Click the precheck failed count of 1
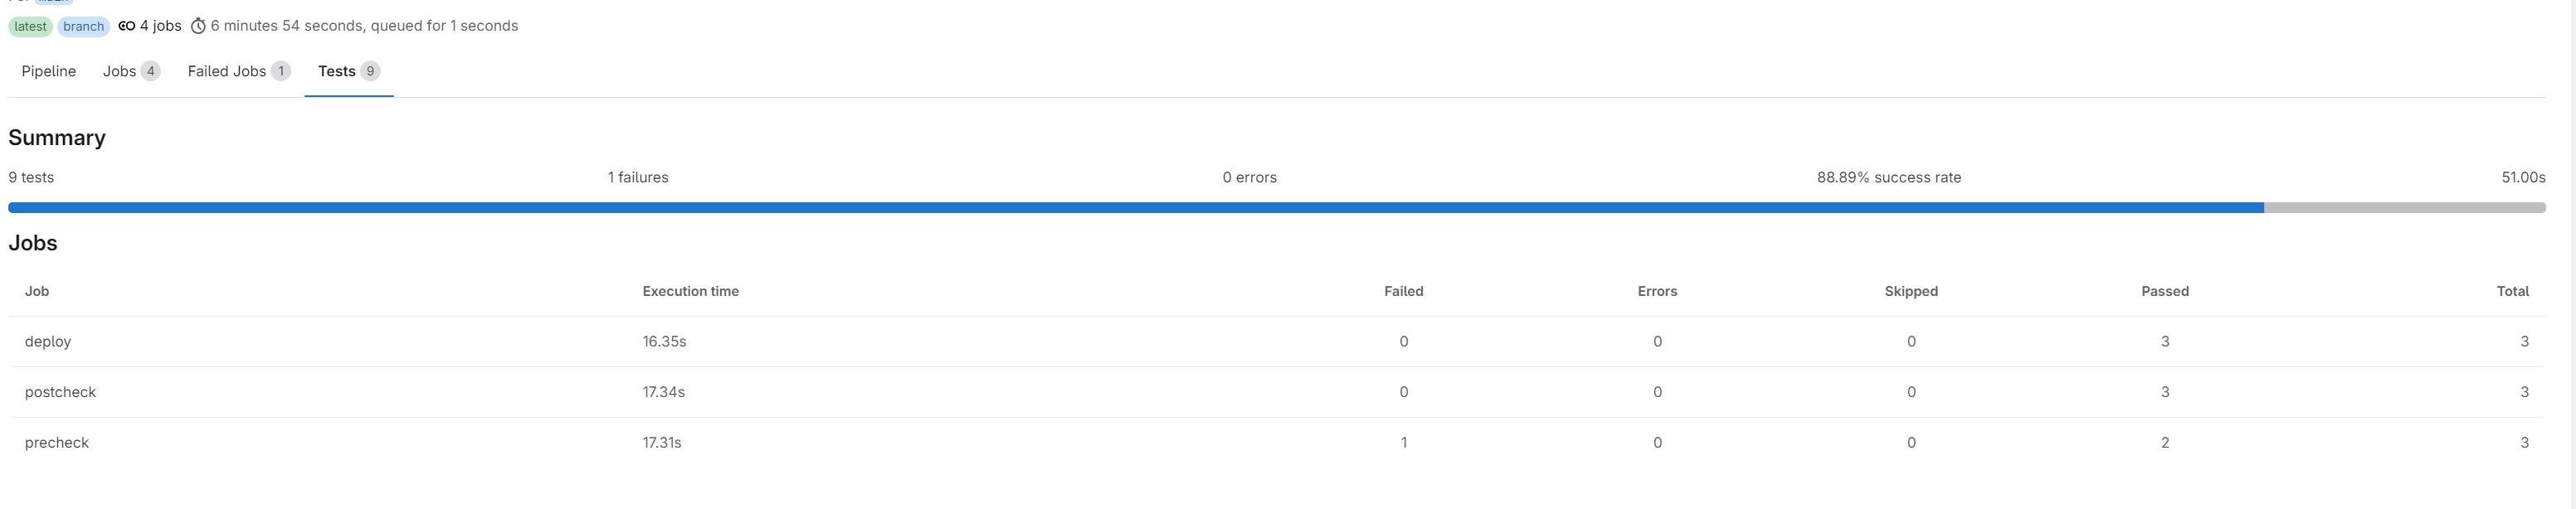The width and height of the screenshot is (2576, 509). pos(1403,443)
